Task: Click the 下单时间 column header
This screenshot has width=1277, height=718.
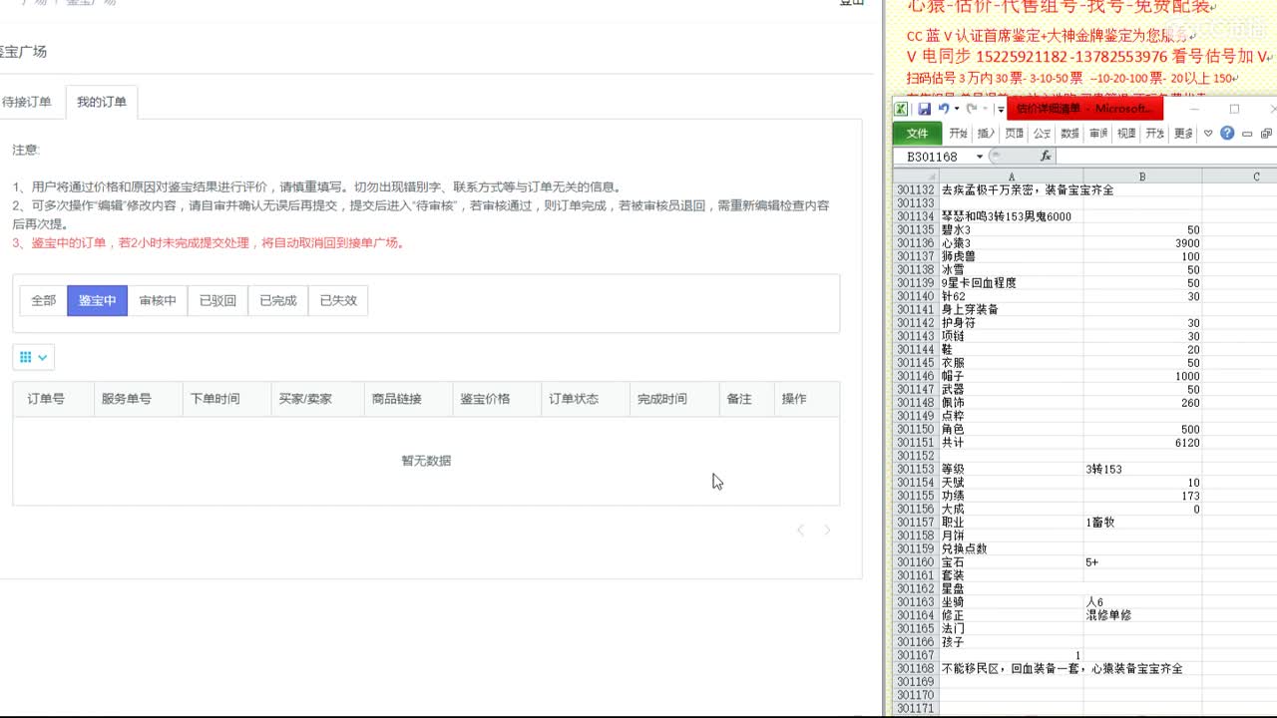Action: (x=225, y=399)
